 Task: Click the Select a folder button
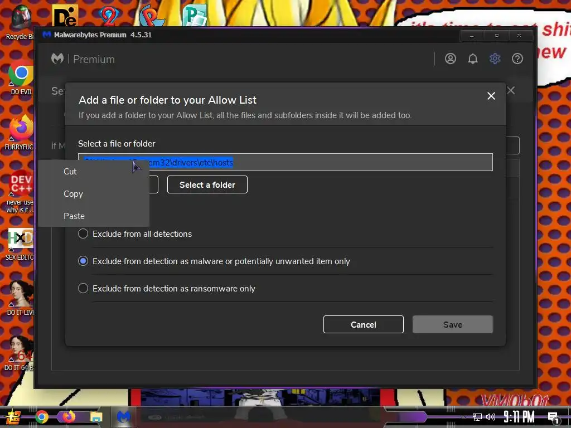click(x=207, y=184)
